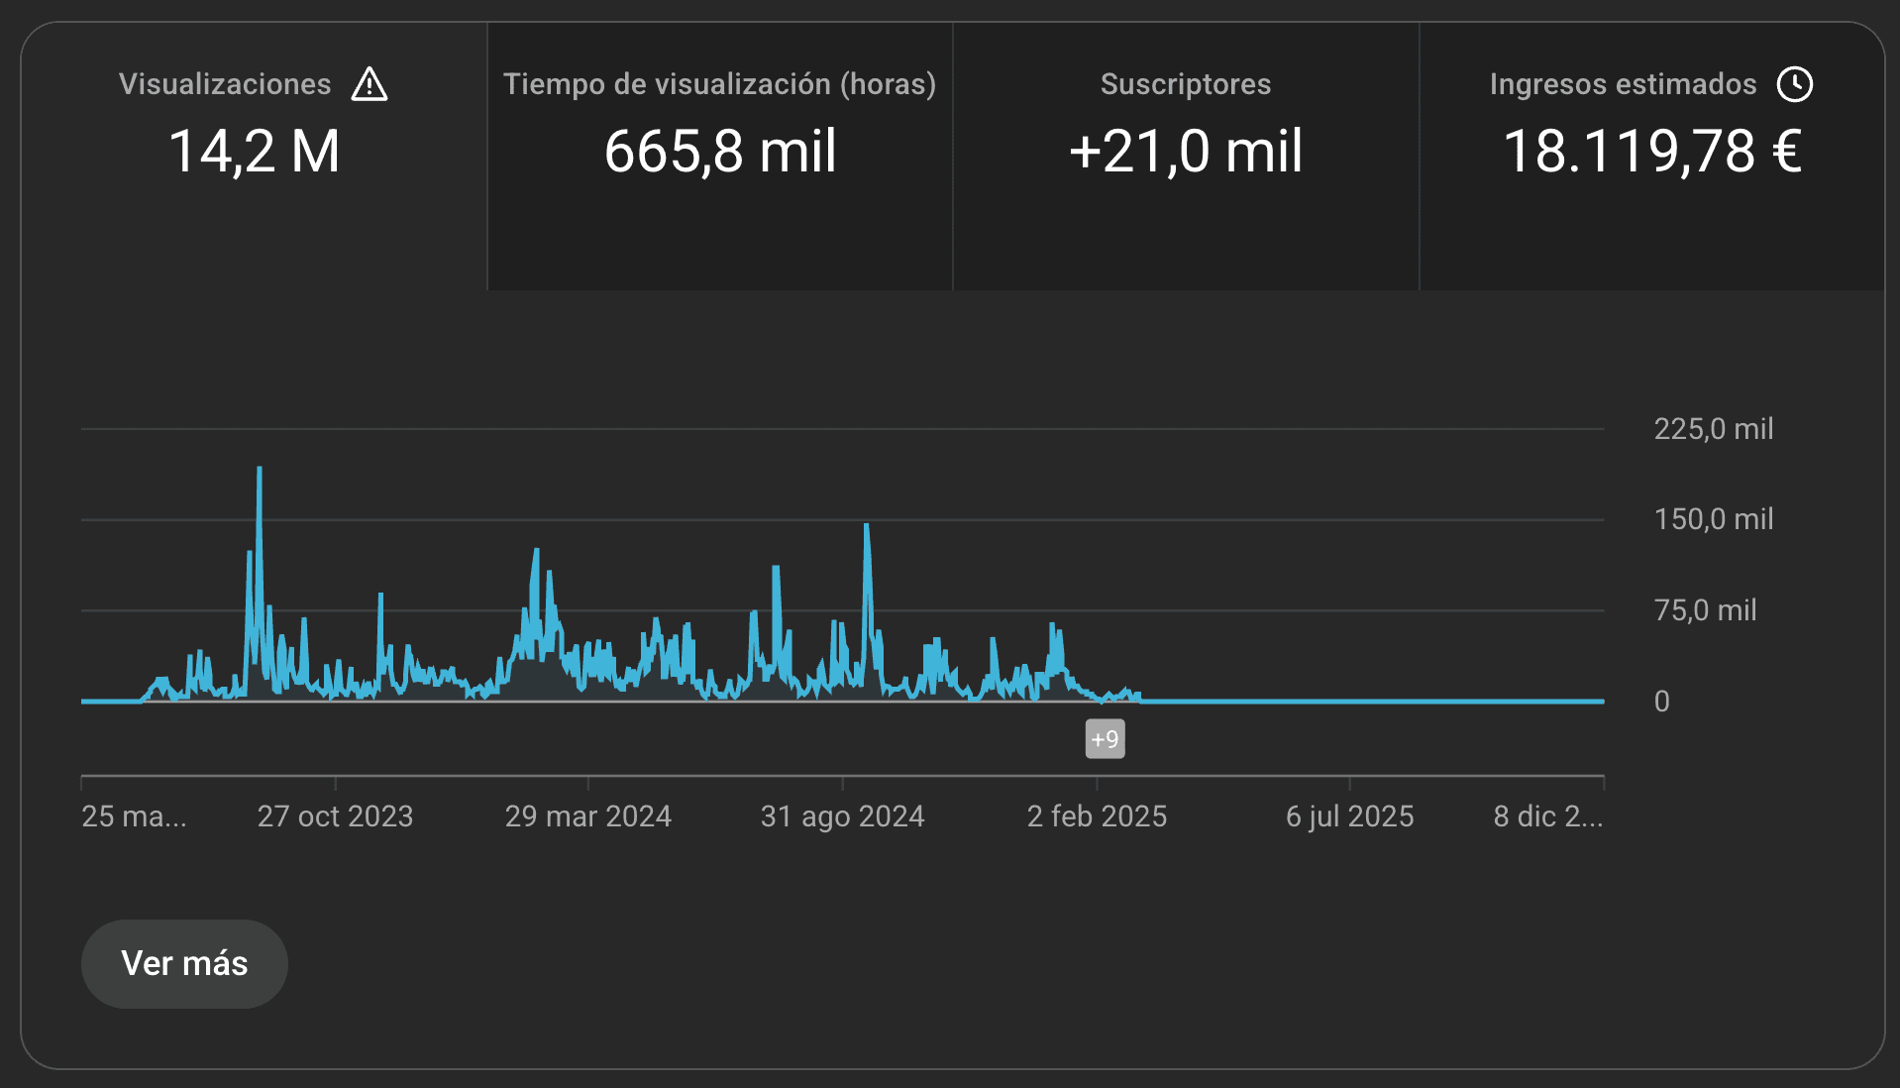Screen dimensions: 1900x1088
Task: Click the tallest peak in the views chart
Action: tap(260, 470)
